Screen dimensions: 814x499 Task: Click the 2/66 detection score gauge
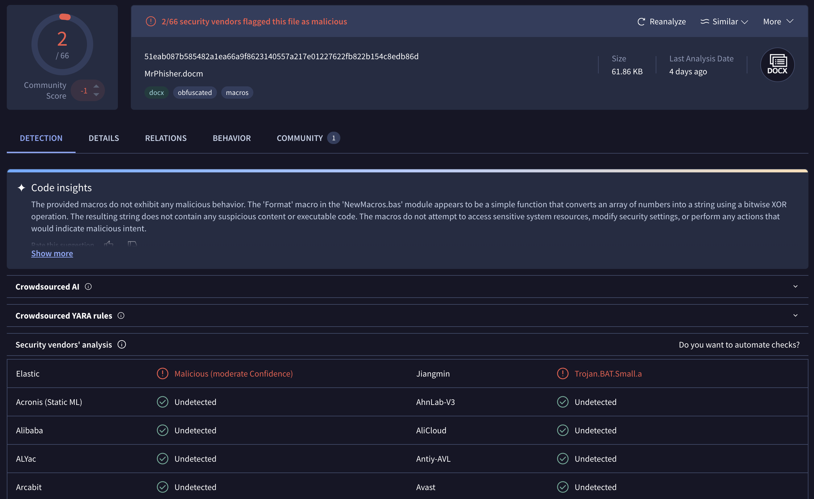tap(62, 44)
